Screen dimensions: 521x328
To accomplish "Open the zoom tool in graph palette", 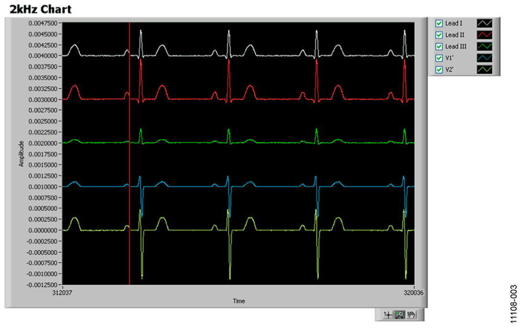I will (x=399, y=315).
